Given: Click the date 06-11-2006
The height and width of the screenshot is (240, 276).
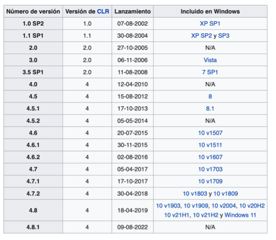Looking at the screenshot, I should (x=133, y=60).
